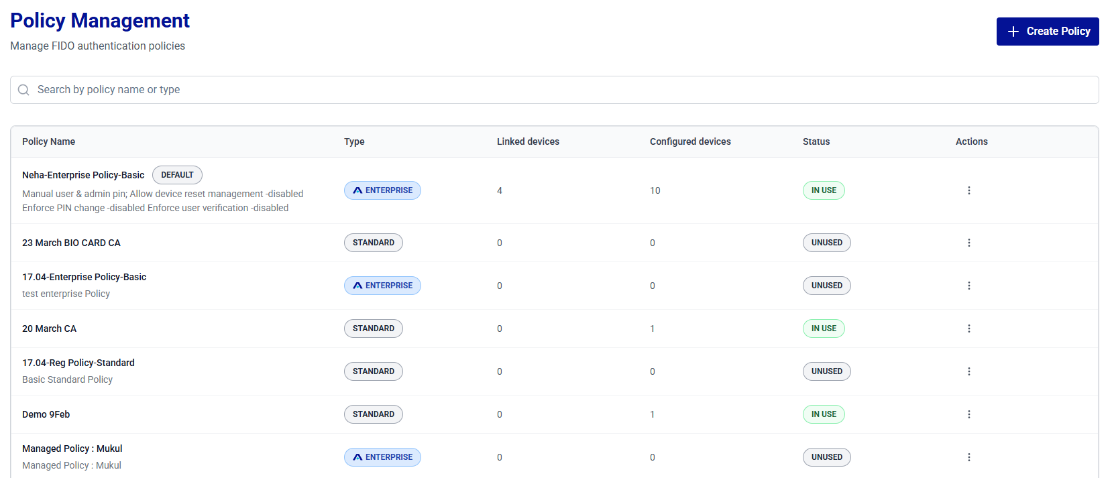The width and height of the screenshot is (1112, 478).
Task: Click IN USE status of Neha-Enterprise Policy-Basic
Action: click(x=824, y=190)
